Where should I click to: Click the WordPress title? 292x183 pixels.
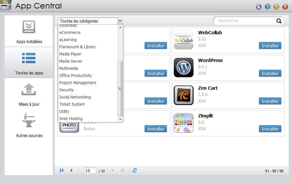pyautogui.click(x=210, y=60)
